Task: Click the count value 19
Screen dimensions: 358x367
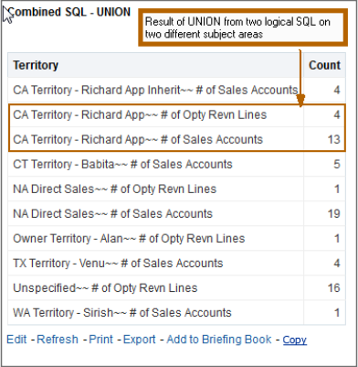Action: coord(333,214)
